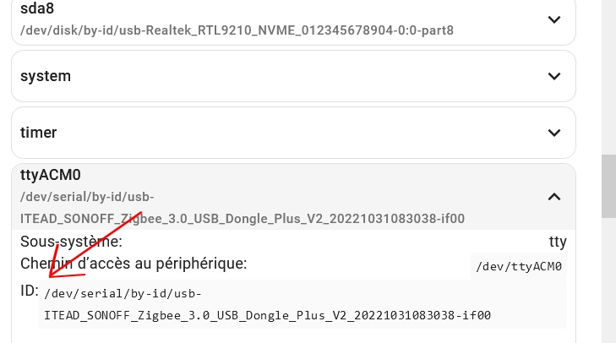This screenshot has height=343, width=616.
Task: Click scrollbar track below the thumb
Action: [x=608, y=279]
